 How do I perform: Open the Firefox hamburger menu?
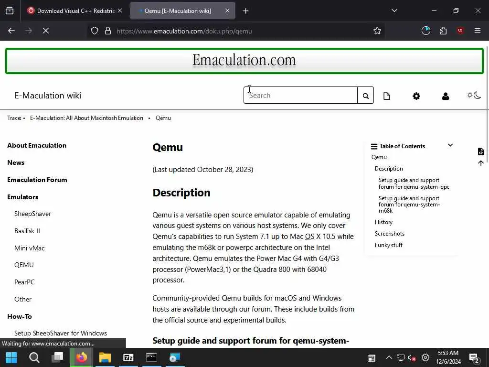coord(477,31)
